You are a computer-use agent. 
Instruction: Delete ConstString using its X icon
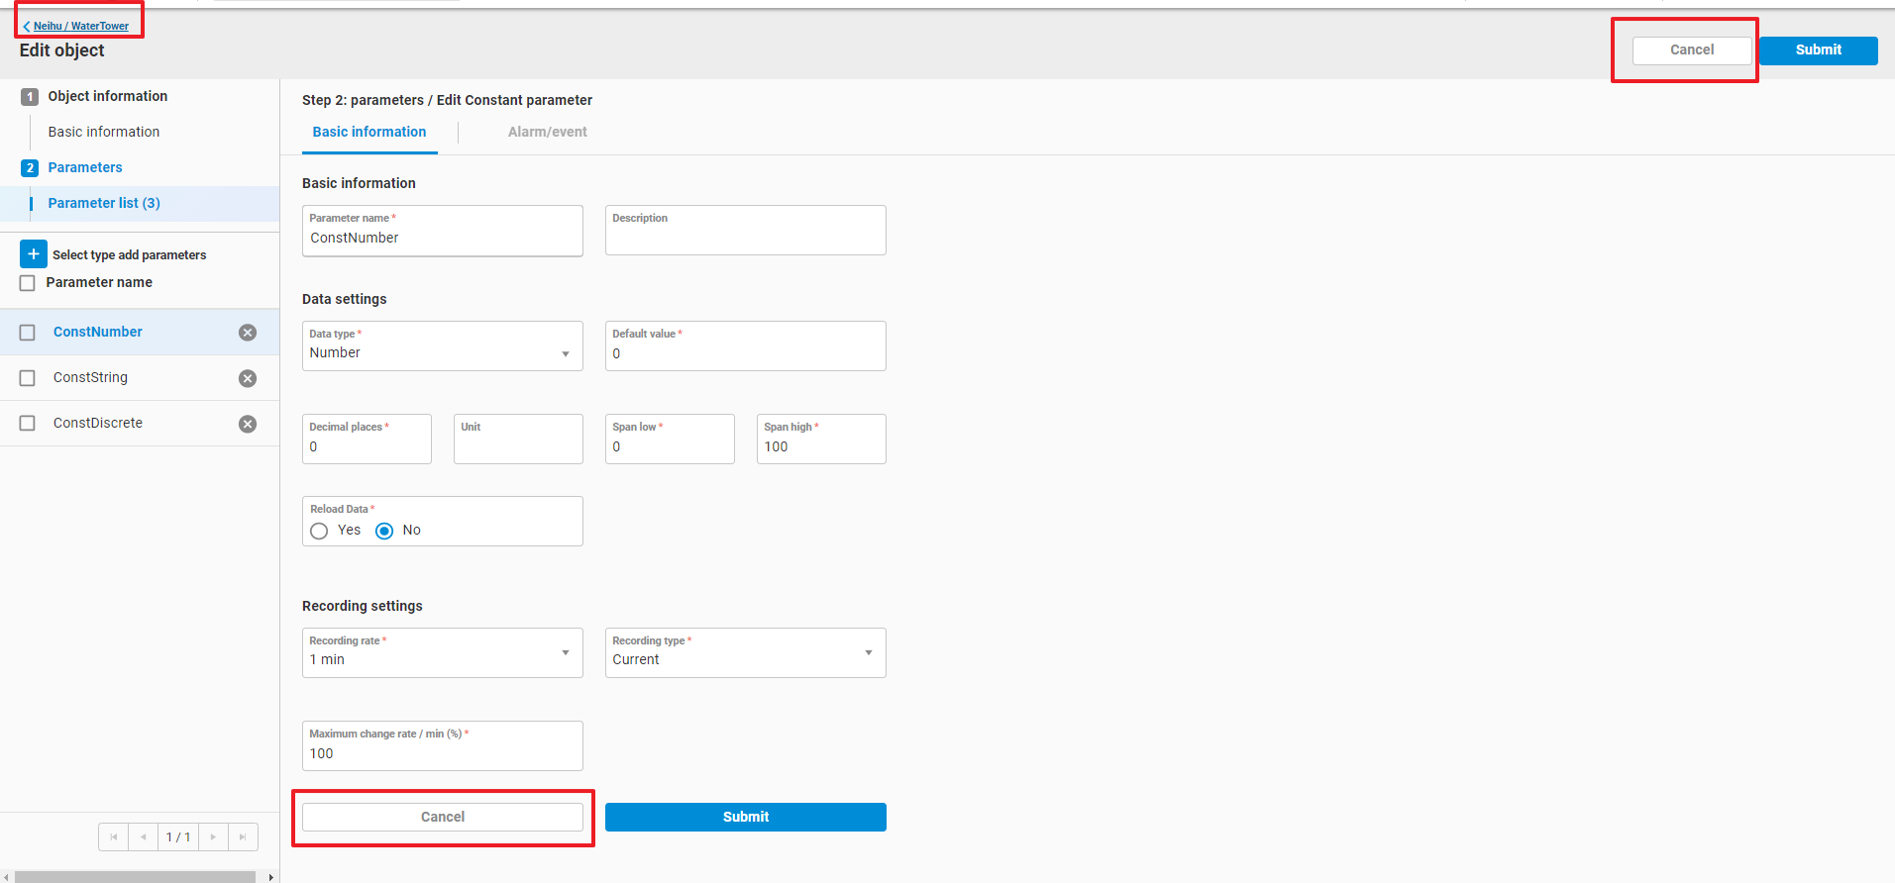pos(248,378)
